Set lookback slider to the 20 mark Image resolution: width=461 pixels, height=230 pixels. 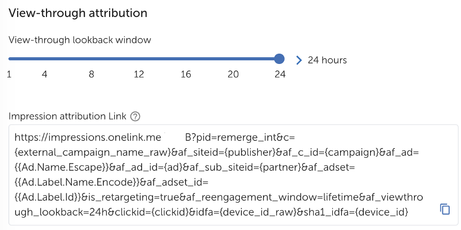(233, 59)
